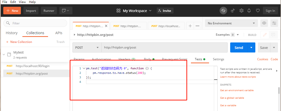Close the active httpbin request tab

[106, 26]
